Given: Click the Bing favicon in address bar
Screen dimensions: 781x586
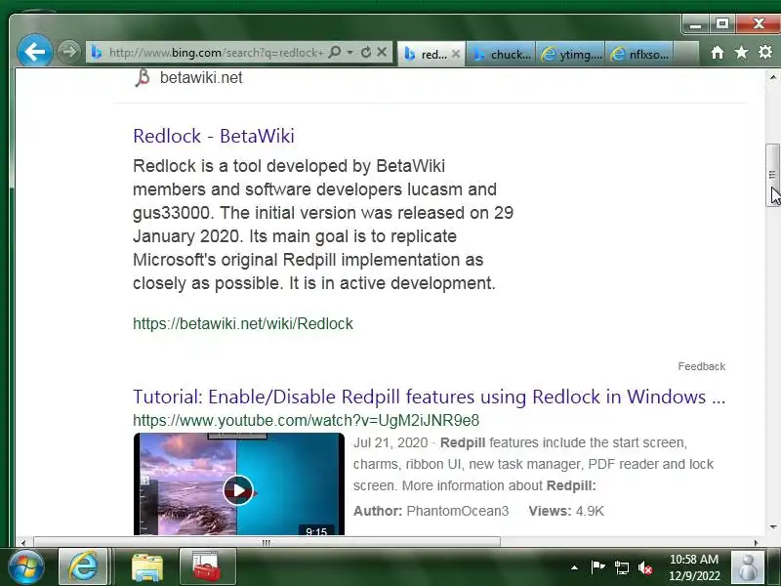Looking at the screenshot, I should [x=97, y=53].
